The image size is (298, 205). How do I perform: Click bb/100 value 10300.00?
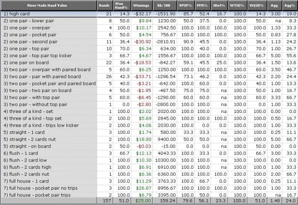[165, 160]
